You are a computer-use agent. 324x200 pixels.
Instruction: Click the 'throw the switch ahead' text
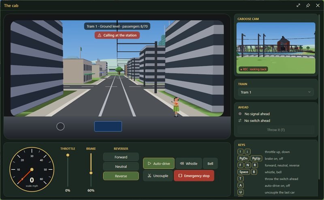(281, 179)
